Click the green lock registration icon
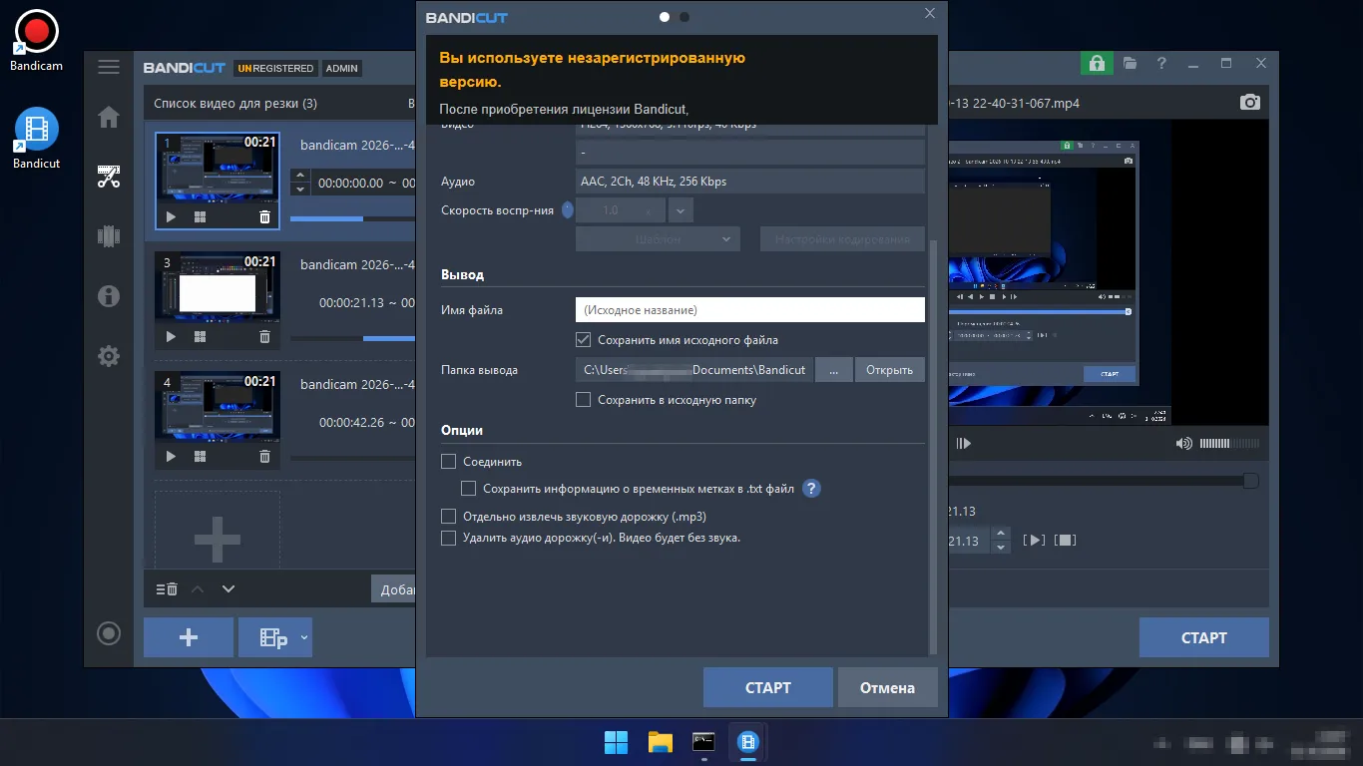 [x=1097, y=63]
